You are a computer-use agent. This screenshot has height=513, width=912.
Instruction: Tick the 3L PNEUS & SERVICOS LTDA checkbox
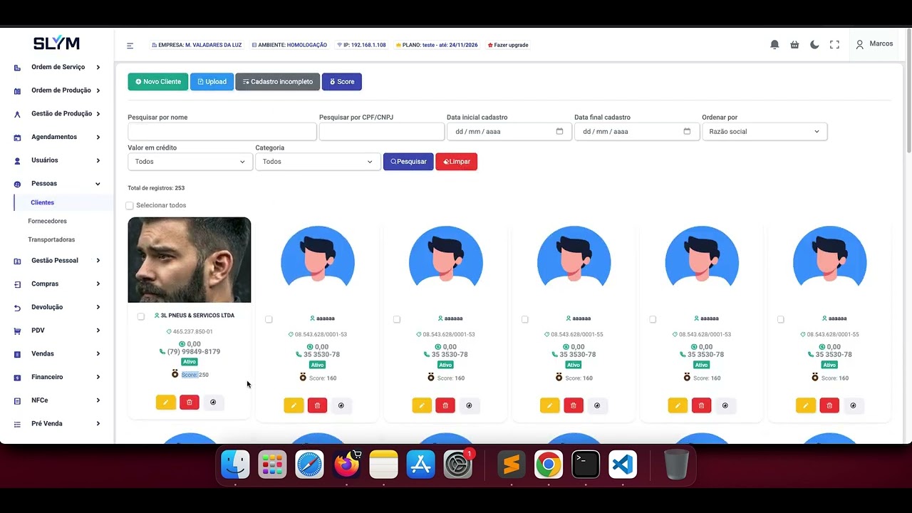pos(140,316)
